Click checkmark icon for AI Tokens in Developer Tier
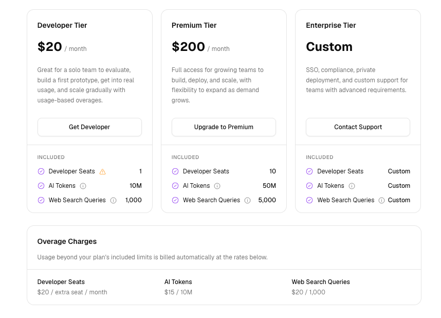Image resolution: width=441 pixels, height=318 pixels. (41, 186)
